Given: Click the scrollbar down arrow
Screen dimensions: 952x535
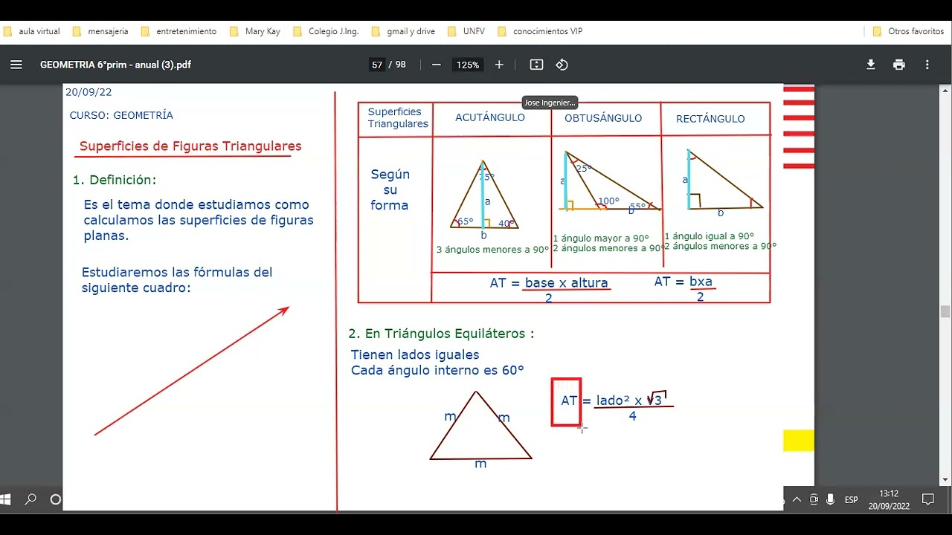Looking at the screenshot, I should pos(945,480).
